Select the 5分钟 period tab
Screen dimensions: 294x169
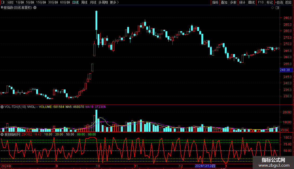coord(30,2)
